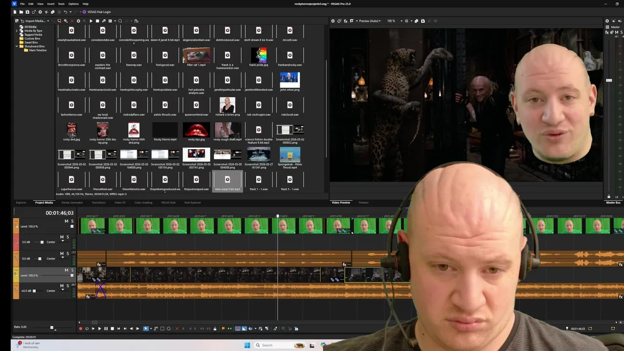Image resolution: width=624 pixels, height=351 pixels.
Task: Click the Lock event padlock icon
Action: coord(215,329)
